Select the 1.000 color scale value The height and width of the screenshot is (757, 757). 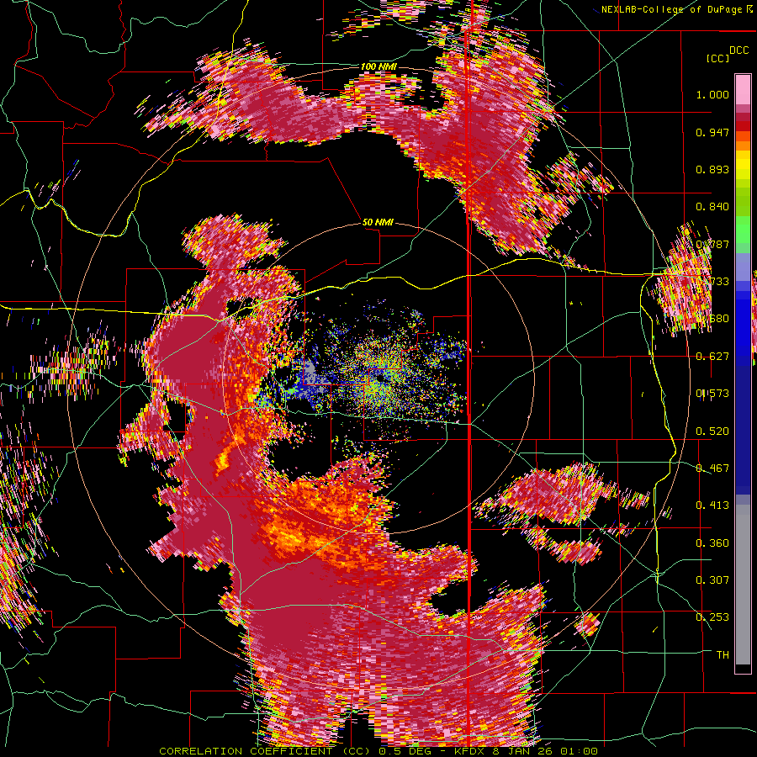[x=712, y=94]
